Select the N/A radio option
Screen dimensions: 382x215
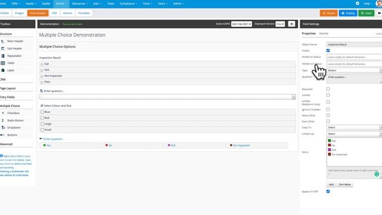tap(42, 70)
